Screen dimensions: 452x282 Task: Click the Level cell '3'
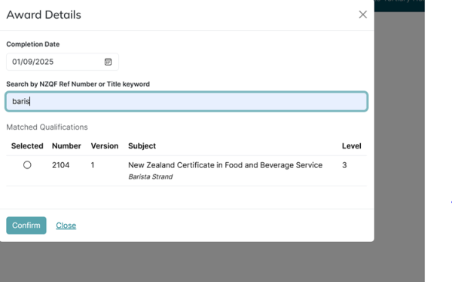[x=344, y=165]
